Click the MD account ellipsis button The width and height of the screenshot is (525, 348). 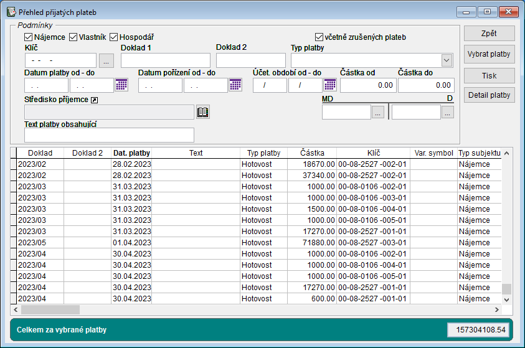pyautogui.click(x=378, y=112)
